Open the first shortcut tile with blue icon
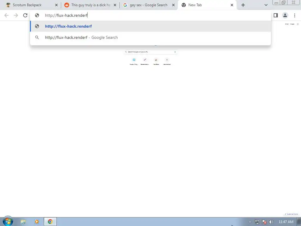Screen dimensions: 301x226 pos(134,61)
